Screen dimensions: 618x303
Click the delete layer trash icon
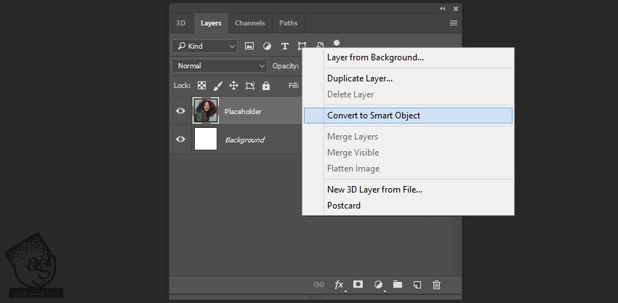(x=436, y=285)
